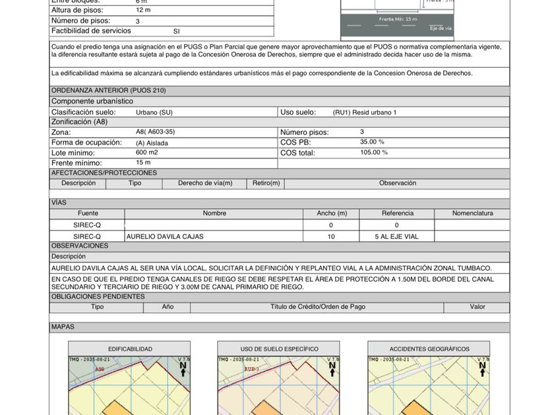554x415 pixels.
Task: Click the 'RUB-3' label on Uso de Suelo map
Action: tap(251, 369)
